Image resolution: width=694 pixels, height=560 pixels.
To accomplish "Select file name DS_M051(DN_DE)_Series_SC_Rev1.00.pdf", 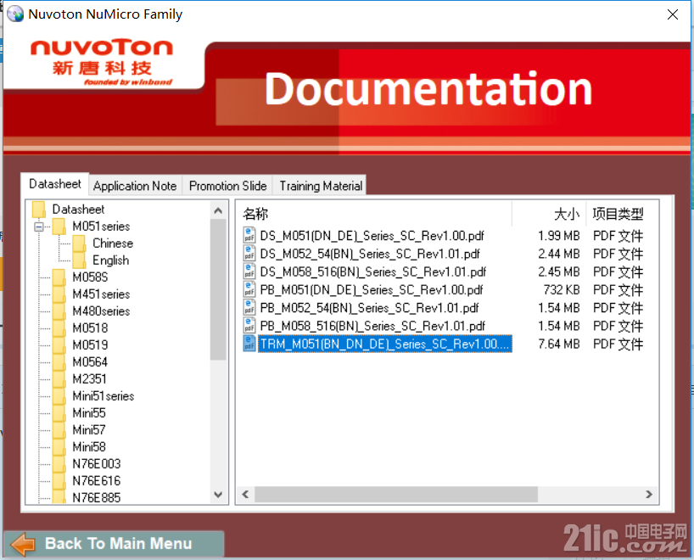I will pyautogui.click(x=372, y=236).
